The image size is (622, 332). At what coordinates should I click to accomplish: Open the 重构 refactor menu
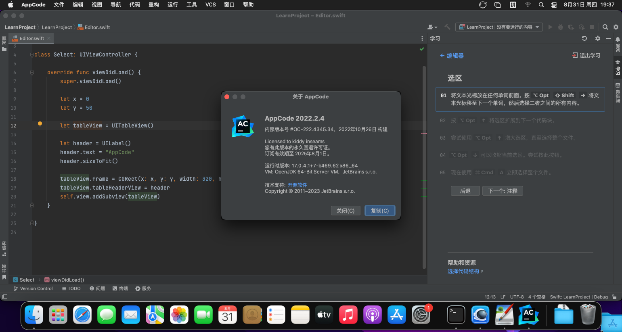[154, 5]
